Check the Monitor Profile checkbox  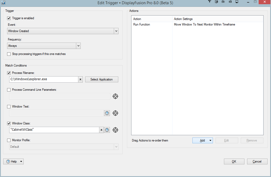pos(9,140)
